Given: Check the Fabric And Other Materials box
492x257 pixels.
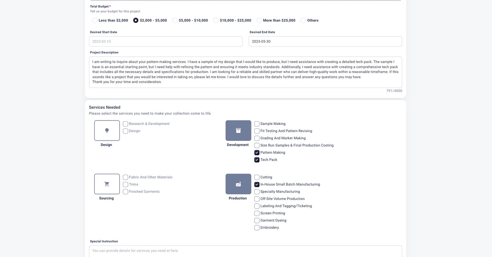Looking at the screenshot, I should [x=126, y=177].
